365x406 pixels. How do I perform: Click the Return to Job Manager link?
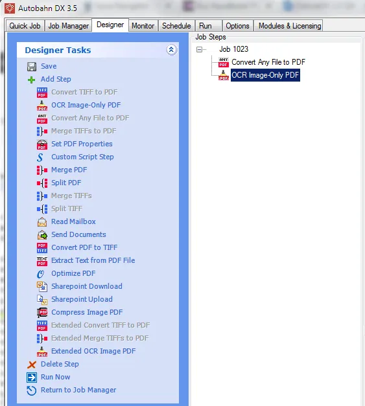78,390
